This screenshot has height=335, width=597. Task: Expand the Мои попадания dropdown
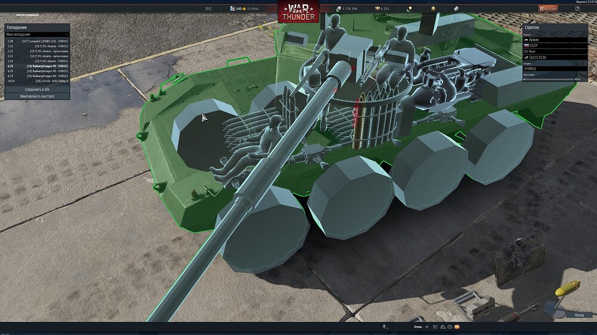(x=37, y=35)
